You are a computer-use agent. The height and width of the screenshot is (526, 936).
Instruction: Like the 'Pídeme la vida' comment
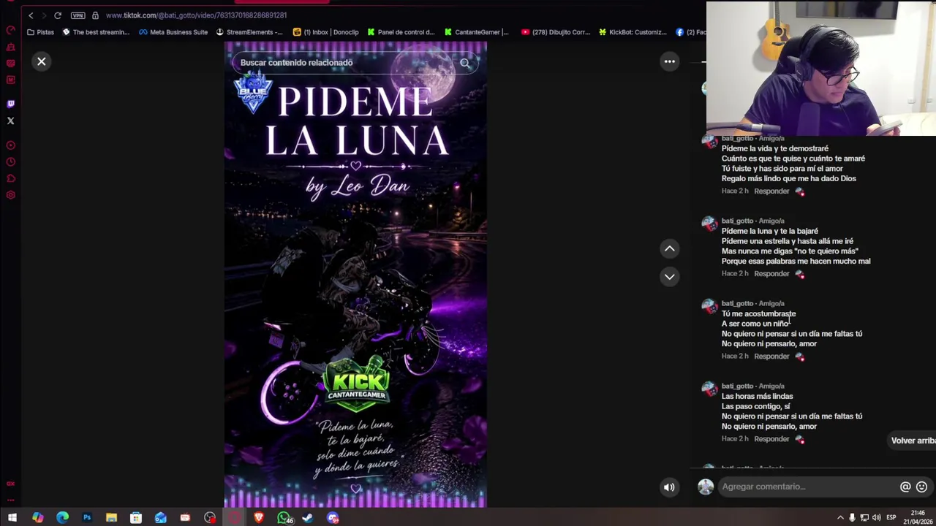pyautogui.click(x=799, y=191)
